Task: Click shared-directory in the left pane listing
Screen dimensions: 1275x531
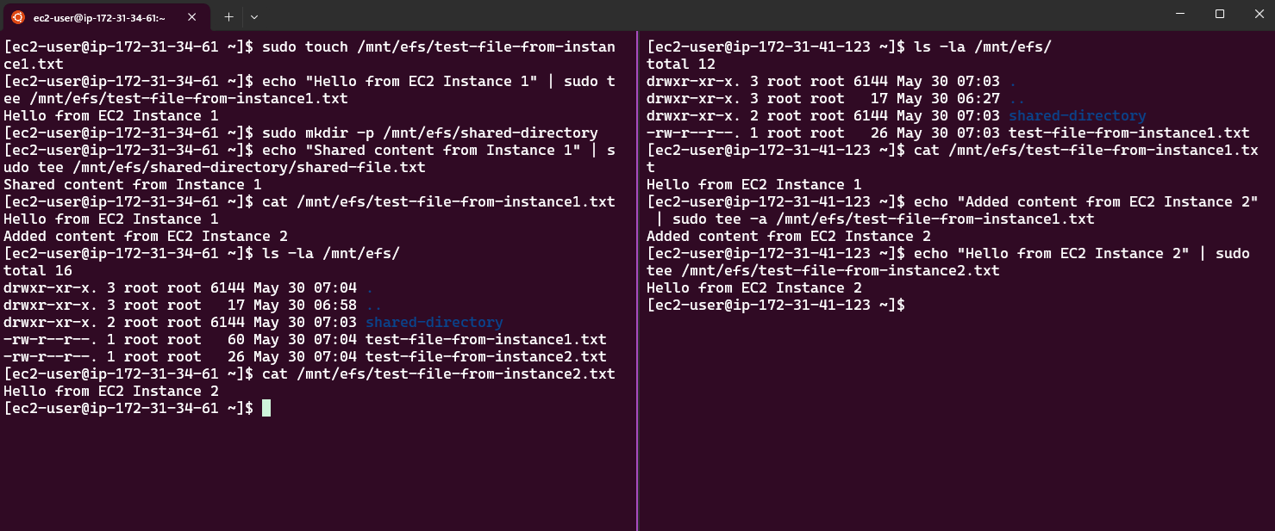Action: 434,322
